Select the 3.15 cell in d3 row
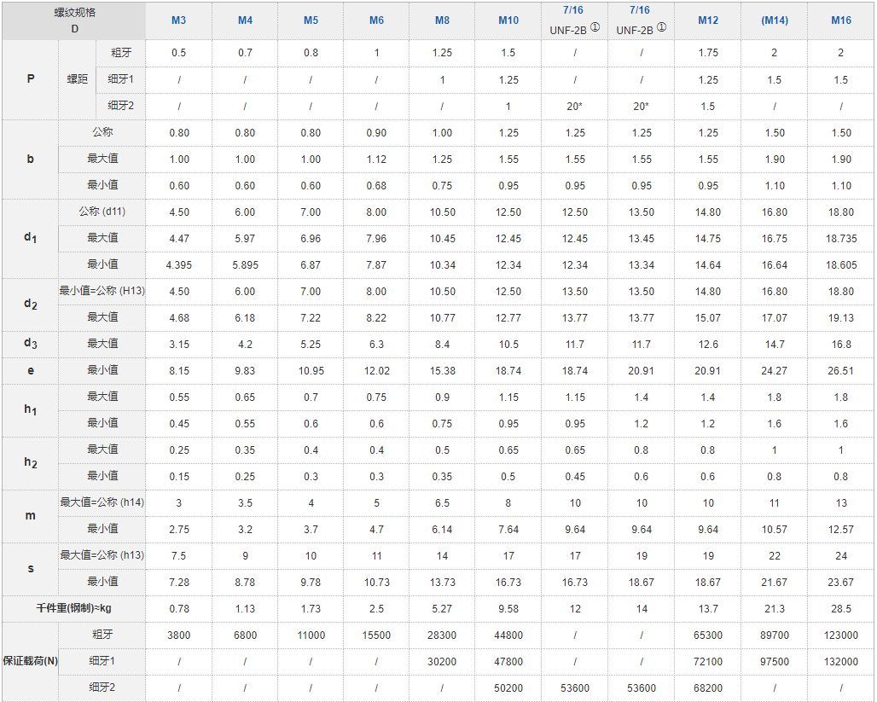 click(x=179, y=345)
